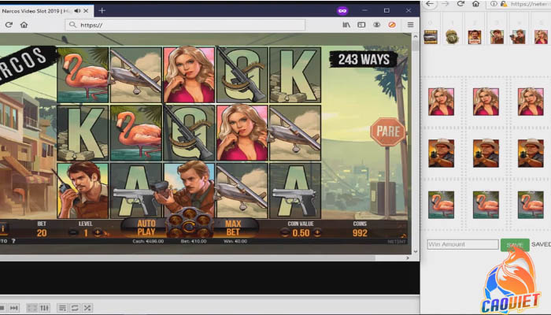Open the hamburger application menu
The width and height of the screenshot is (551, 315).
(410, 24)
